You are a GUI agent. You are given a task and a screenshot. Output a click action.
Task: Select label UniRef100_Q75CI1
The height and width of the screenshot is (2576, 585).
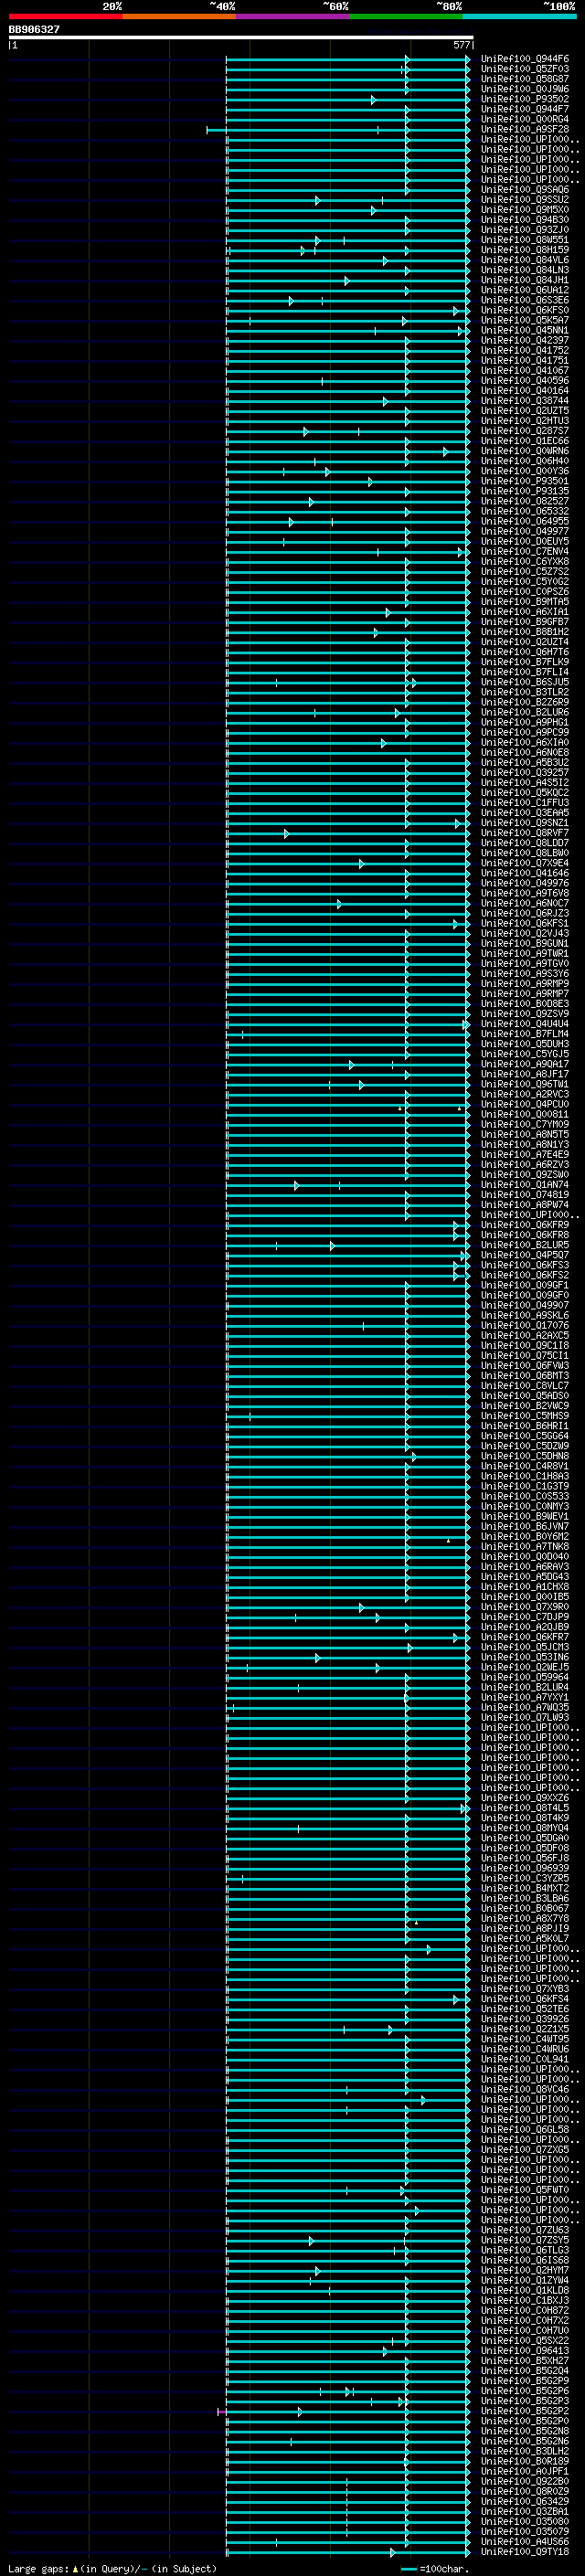525,1355
